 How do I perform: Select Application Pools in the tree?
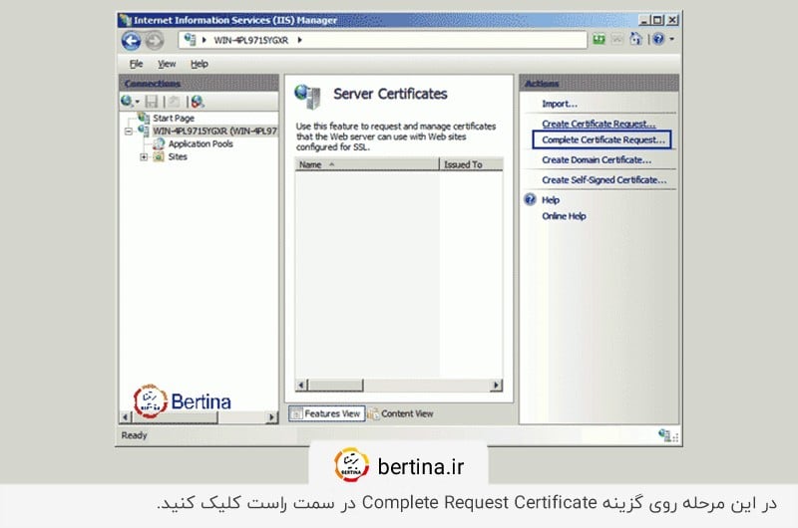coord(199,143)
